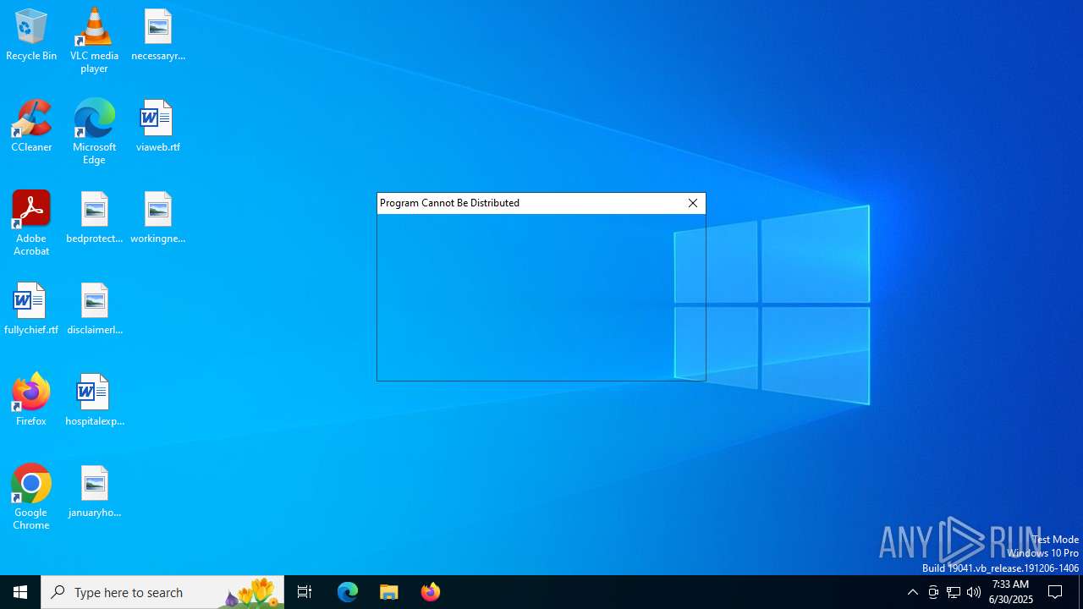Click the 'Type here to search' box
Viewport: 1083px width, 609px height.
point(162,592)
